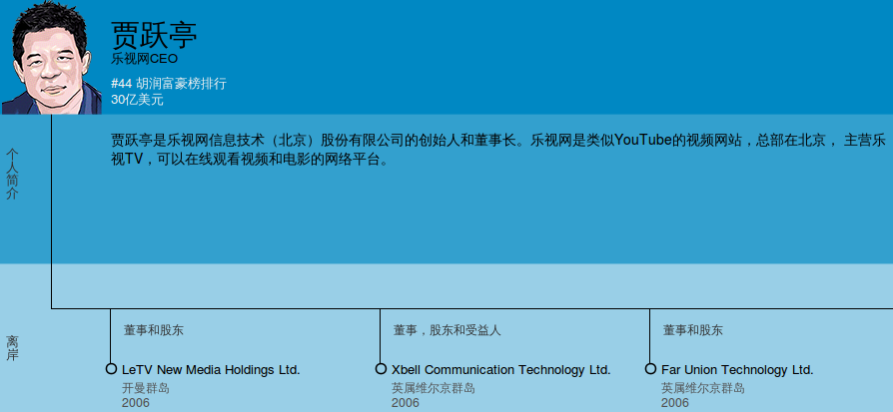Click the circle node beside Far Union Technology
The height and width of the screenshot is (412, 893).
[x=650, y=369]
